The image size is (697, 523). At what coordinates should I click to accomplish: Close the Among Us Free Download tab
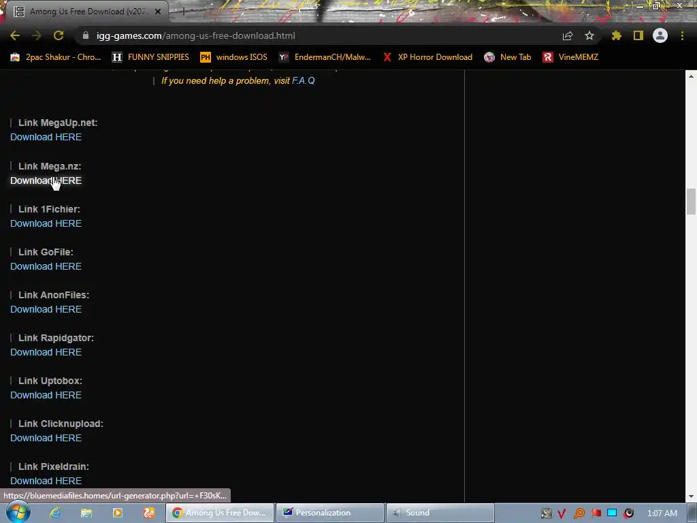tap(158, 12)
